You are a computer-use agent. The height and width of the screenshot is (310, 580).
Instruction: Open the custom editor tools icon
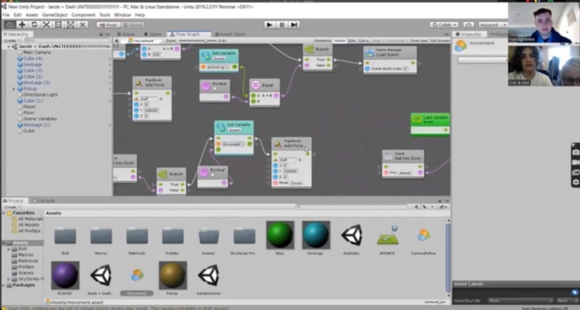coord(82,24)
